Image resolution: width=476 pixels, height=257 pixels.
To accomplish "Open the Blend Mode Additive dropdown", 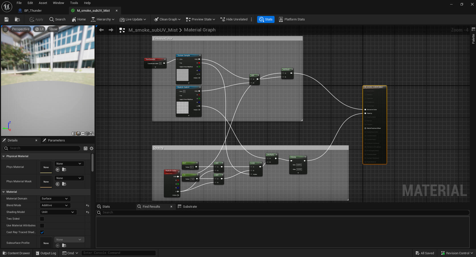I will pos(55,206).
